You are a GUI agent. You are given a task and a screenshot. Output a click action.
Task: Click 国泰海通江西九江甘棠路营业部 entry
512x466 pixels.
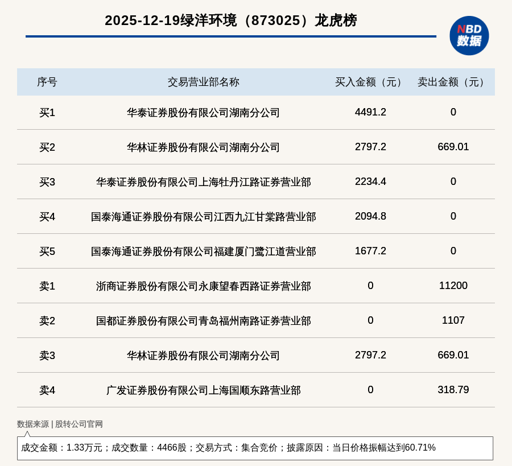203,217
